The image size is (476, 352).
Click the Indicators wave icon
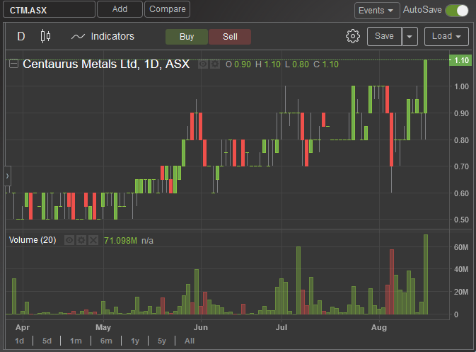pyautogui.click(x=78, y=37)
